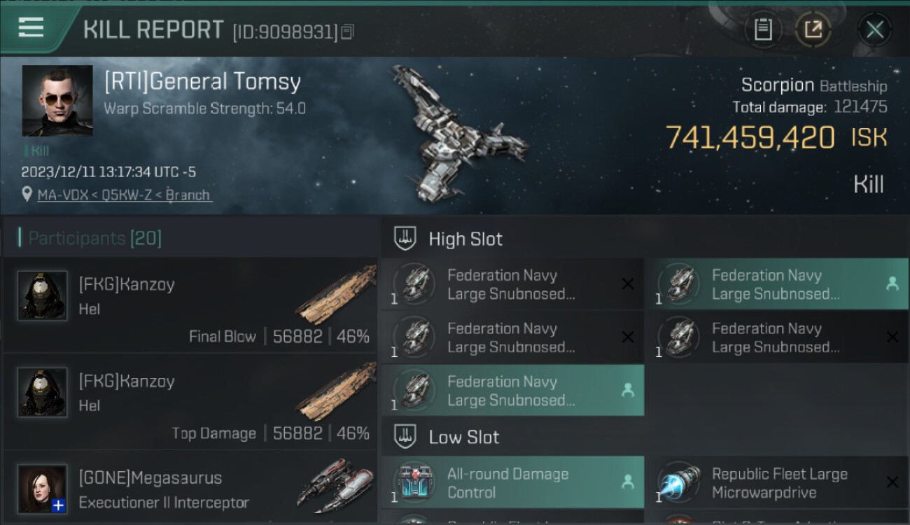This screenshot has height=525, width=910.
Task: Select All-round Damage Control module
Action: [512, 483]
